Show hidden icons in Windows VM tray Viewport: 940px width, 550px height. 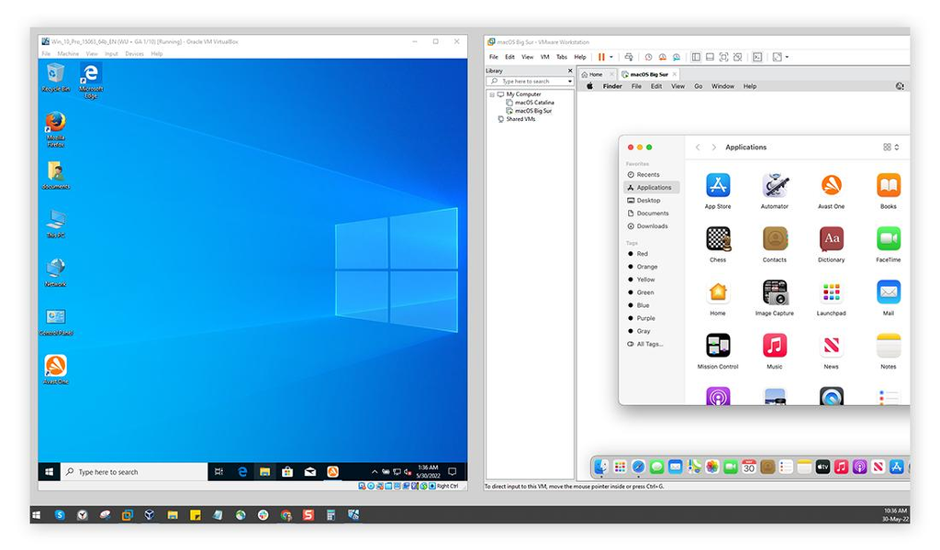[375, 471]
